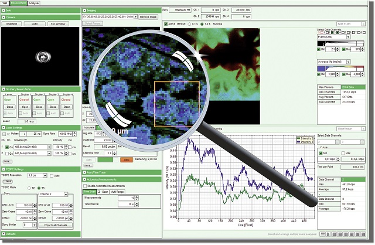Toggle Y-Axis Max checkbox
This screenshot has height=245, width=375.
pyautogui.click(x=343, y=153)
